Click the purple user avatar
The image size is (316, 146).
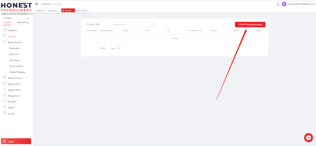click(284, 4)
